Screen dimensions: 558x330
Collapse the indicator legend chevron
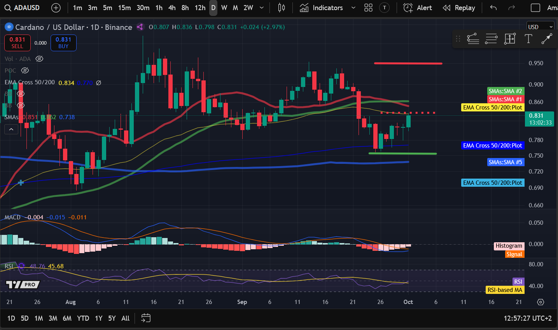point(11,129)
